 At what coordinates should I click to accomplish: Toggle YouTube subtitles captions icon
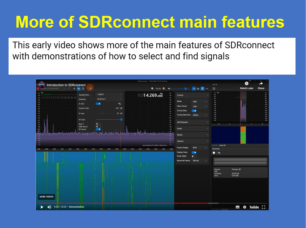pos(237,207)
